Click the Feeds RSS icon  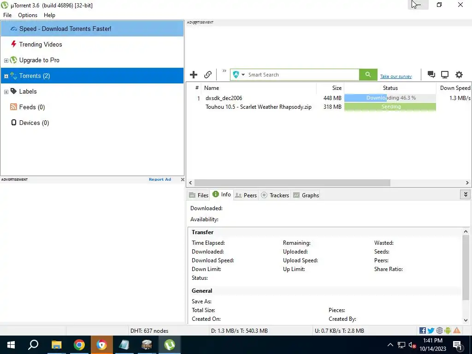click(13, 107)
